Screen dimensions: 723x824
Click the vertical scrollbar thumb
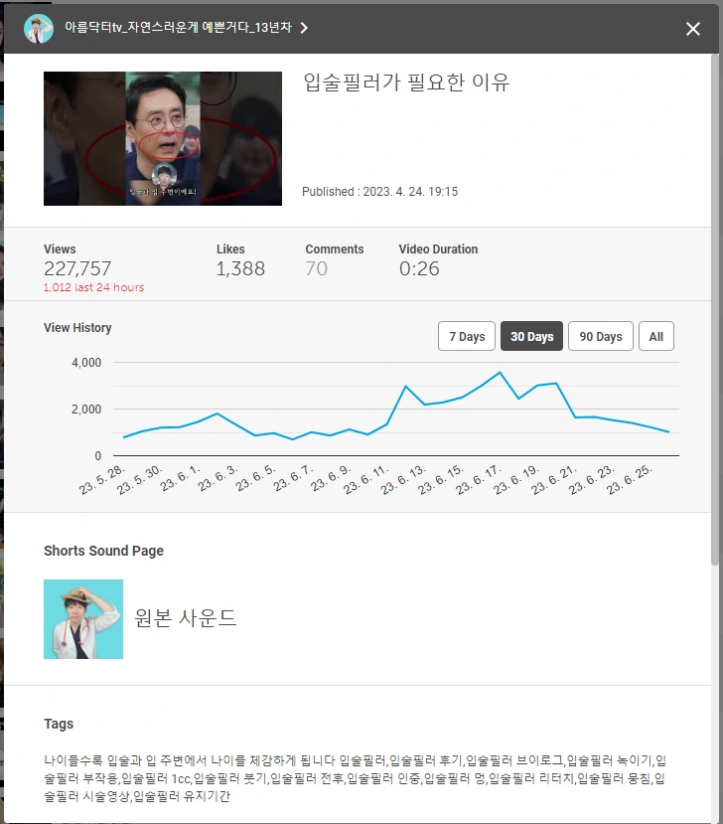[x=715, y=310]
